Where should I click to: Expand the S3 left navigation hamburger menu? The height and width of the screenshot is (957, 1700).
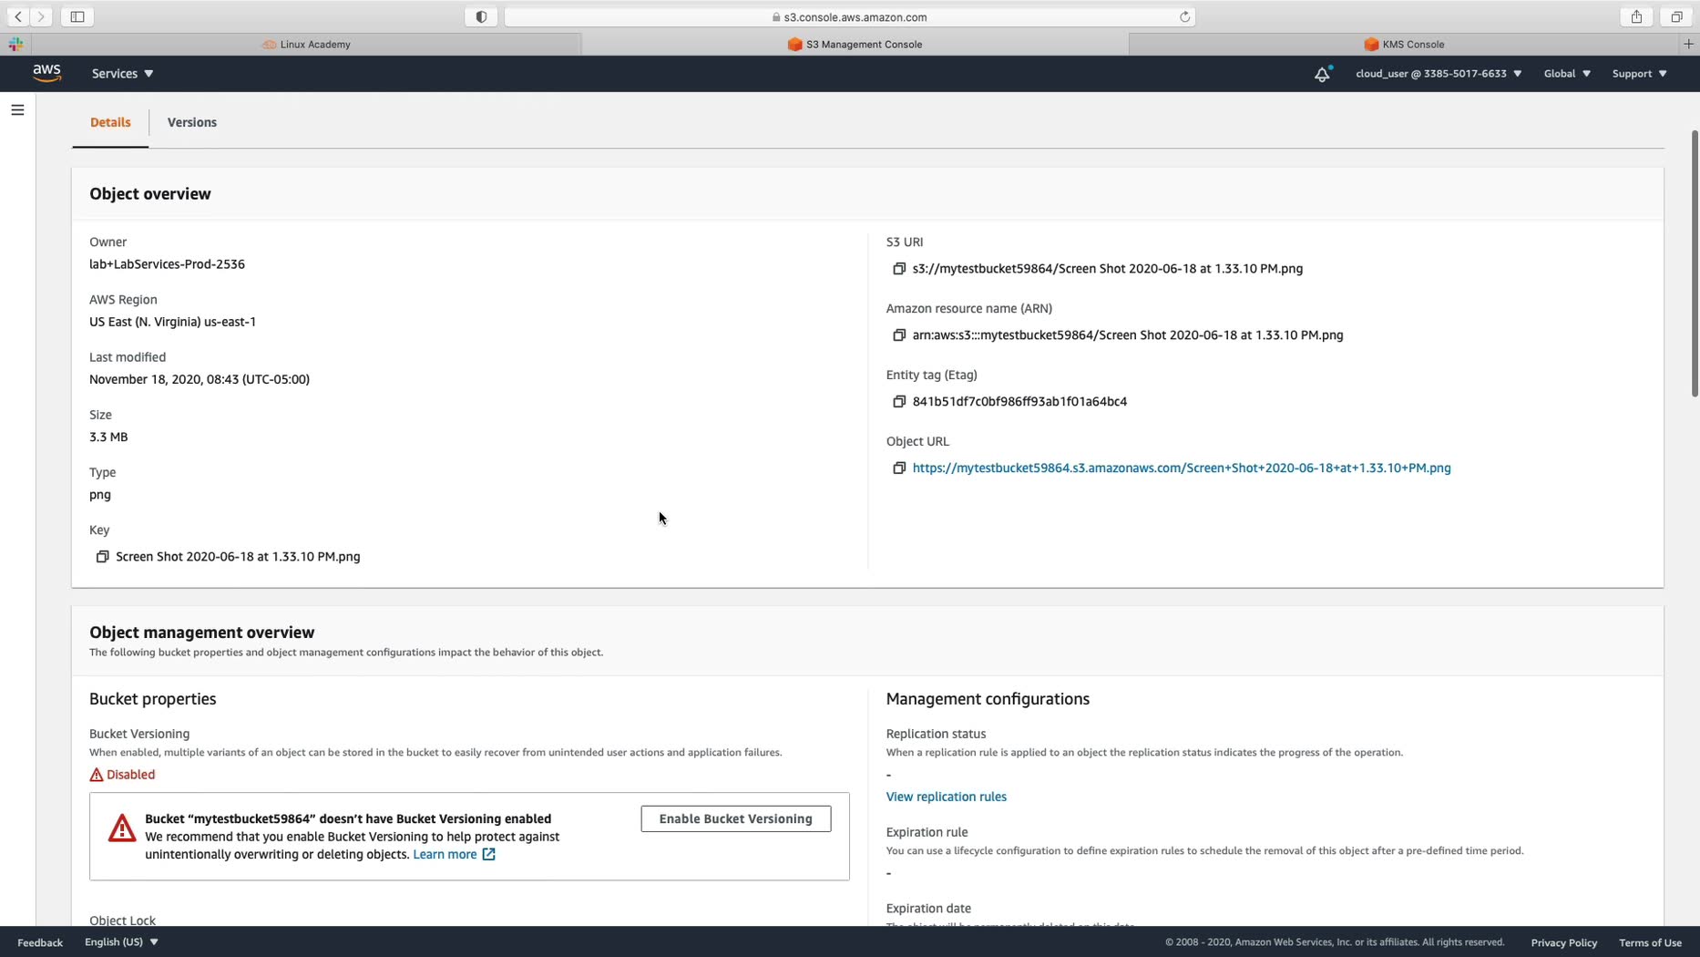pyautogui.click(x=17, y=110)
